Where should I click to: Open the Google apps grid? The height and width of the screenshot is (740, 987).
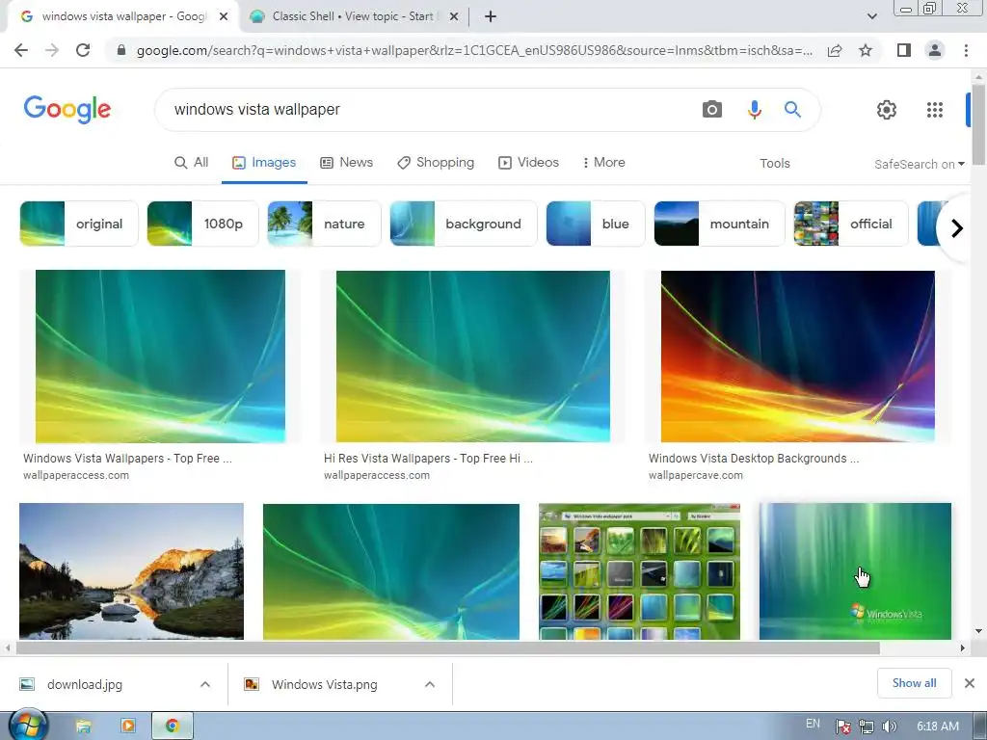point(935,110)
